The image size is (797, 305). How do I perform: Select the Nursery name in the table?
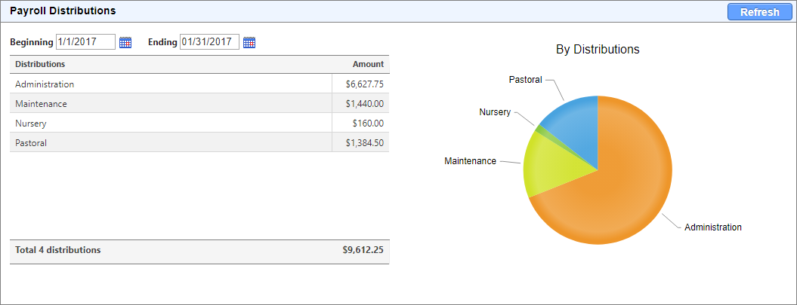31,124
